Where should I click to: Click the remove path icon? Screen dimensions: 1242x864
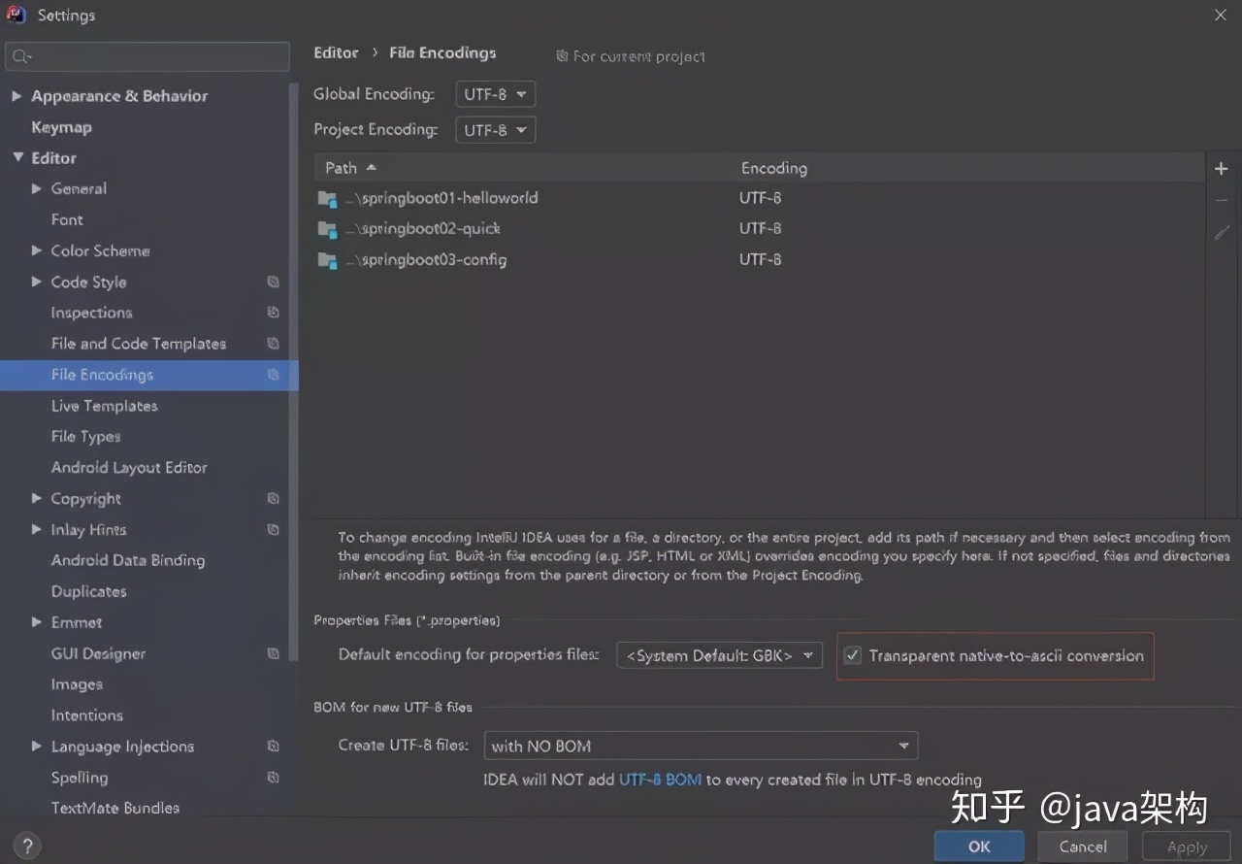pos(1221,200)
